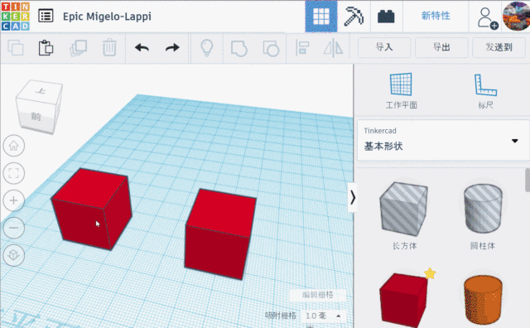The image size is (530, 328).
Task: Pick the red solid box shape
Action: pyautogui.click(x=403, y=300)
